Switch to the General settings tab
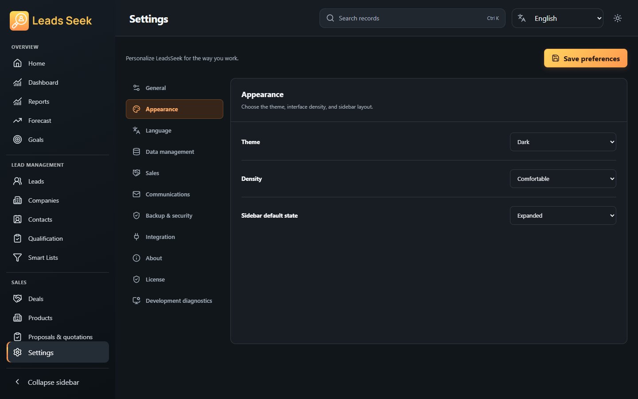Screen dimensions: 638x399 click(x=175, y=88)
